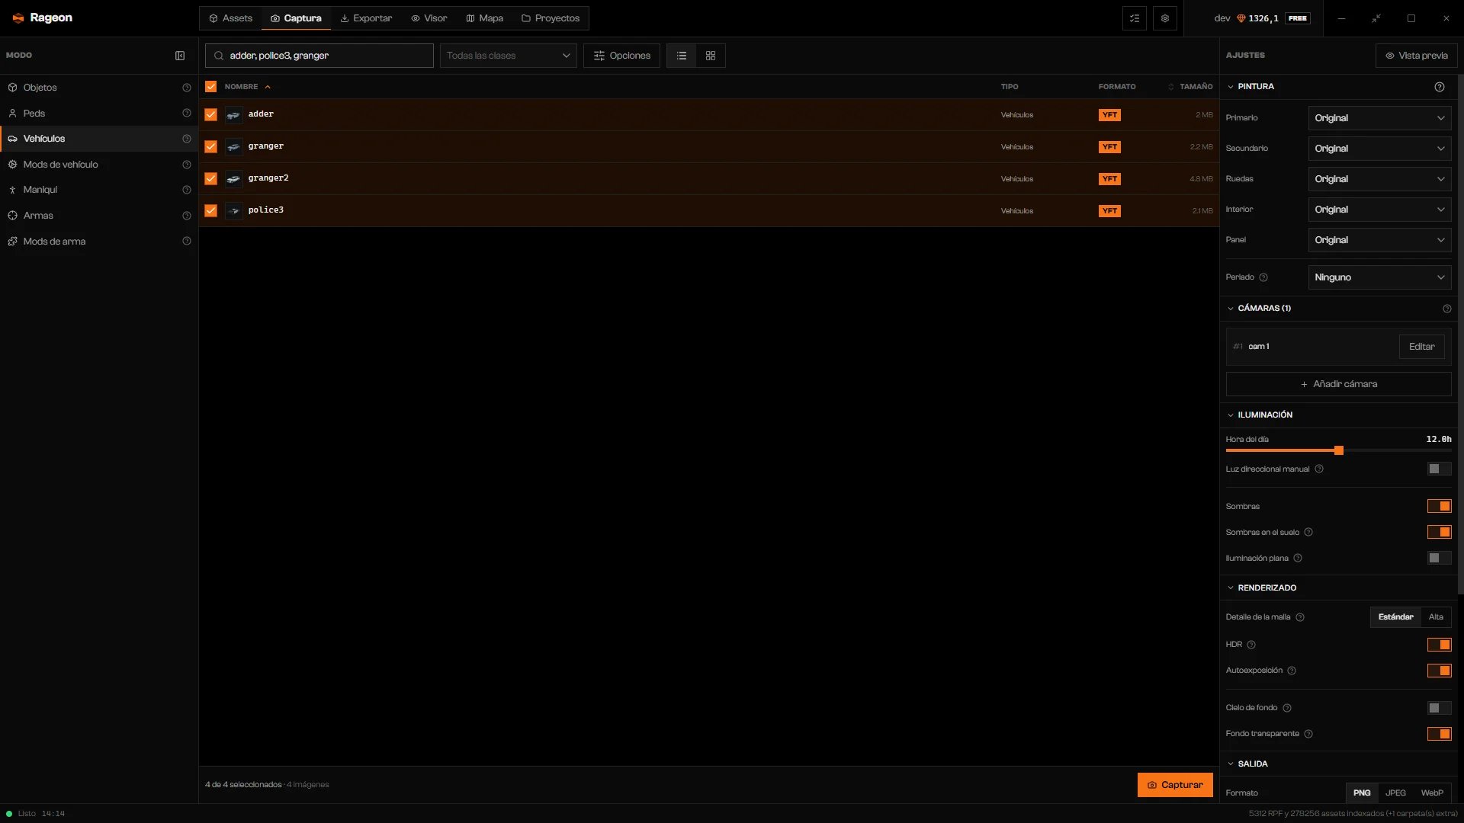Click the Rageon logo icon

[18, 18]
